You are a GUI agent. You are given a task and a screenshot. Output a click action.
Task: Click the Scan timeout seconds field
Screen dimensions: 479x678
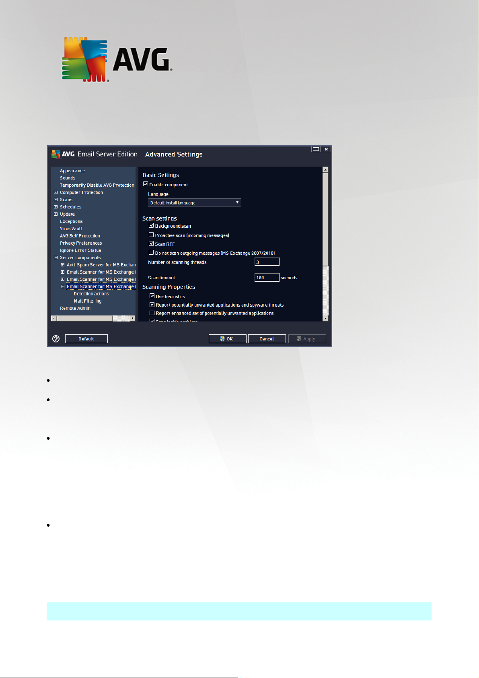267,277
